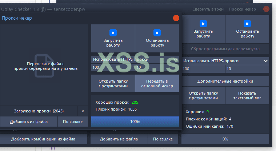The width and height of the screenshot is (276, 151).
Task: Click Свернуть в трей in the title bar
Action: pos(208,9)
